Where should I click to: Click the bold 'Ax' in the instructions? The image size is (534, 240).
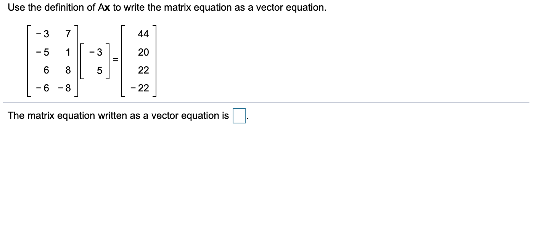(x=104, y=8)
